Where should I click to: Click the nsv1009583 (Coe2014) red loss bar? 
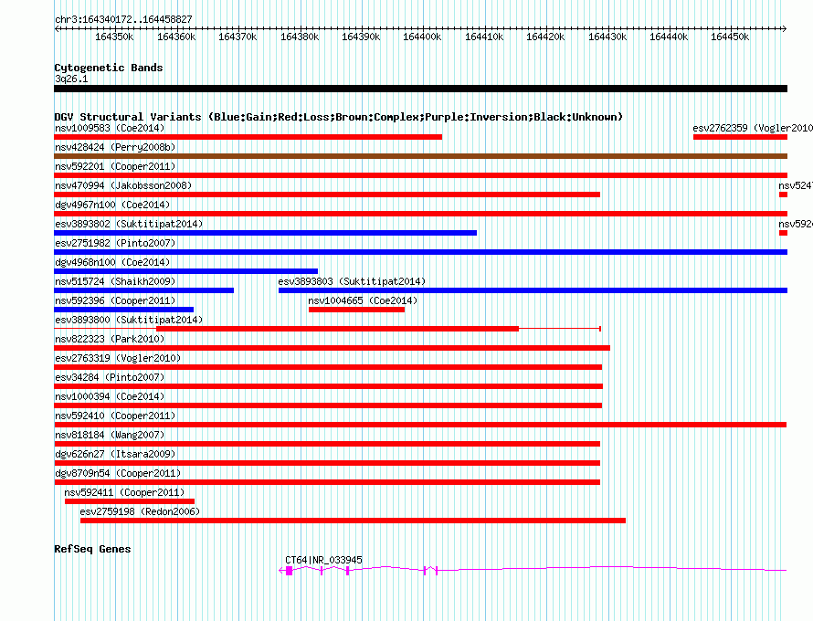tap(248, 137)
